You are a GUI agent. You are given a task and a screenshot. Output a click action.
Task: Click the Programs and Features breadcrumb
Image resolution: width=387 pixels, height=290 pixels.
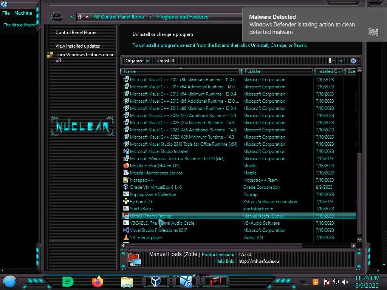pos(183,17)
